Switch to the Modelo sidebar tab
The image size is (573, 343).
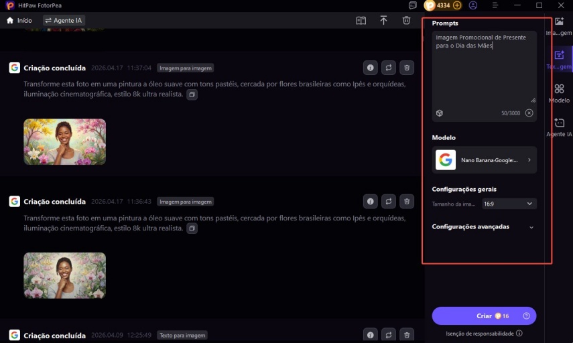tap(559, 93)
